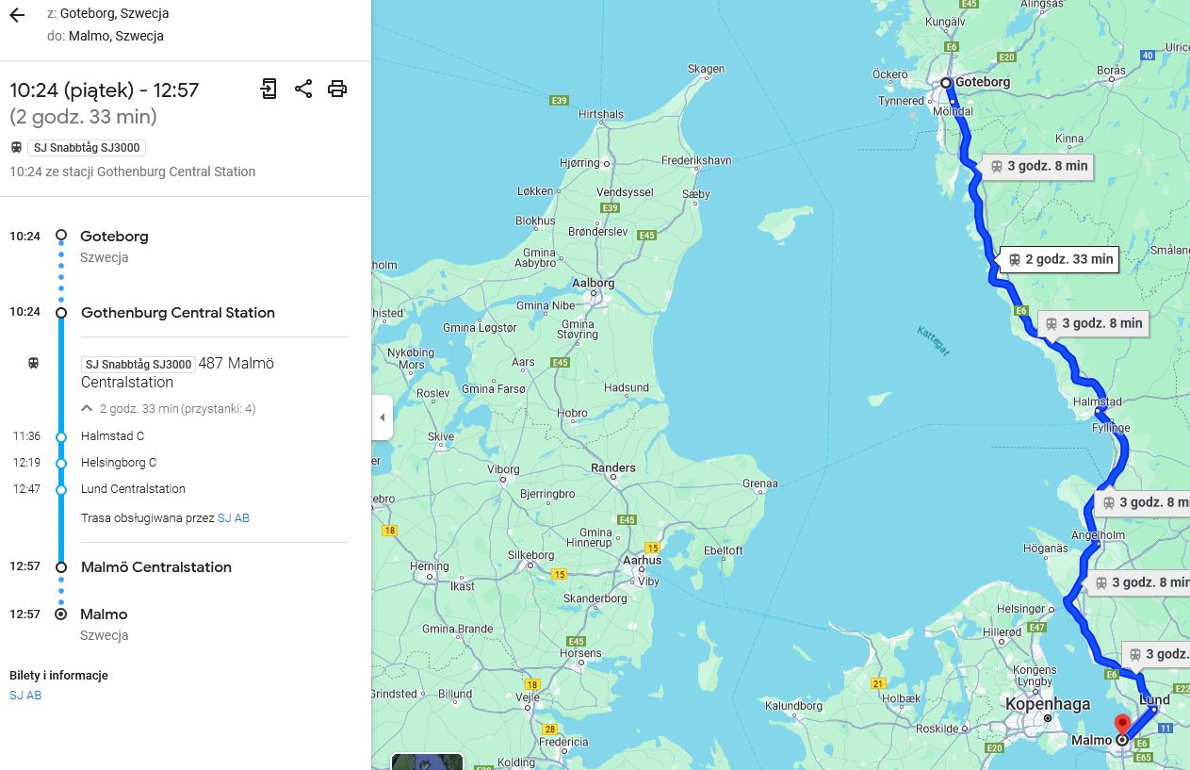Open the share route icon
Image resolution: width=1190 pixels, height=770 pixels.
point(303,89)
